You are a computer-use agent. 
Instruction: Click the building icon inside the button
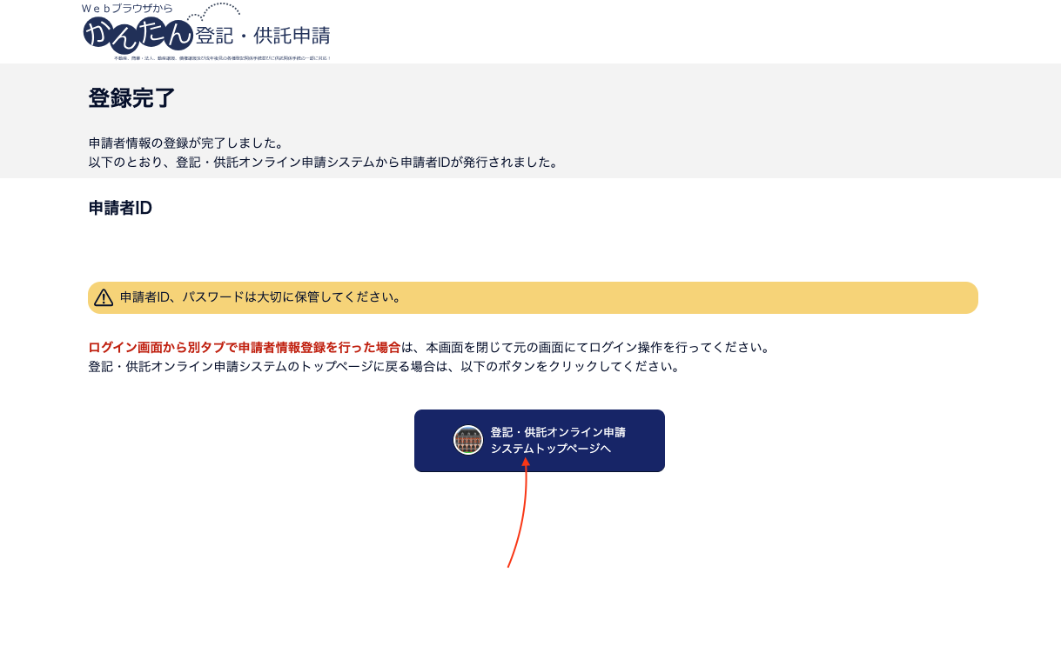[467, 440]
